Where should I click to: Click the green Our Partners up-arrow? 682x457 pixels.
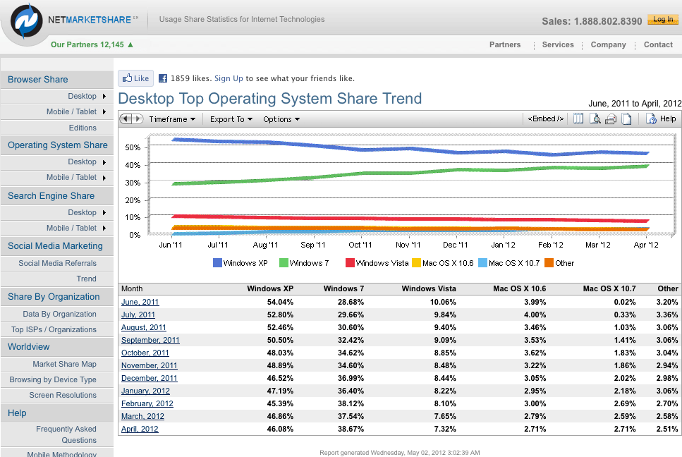(130, 44)
